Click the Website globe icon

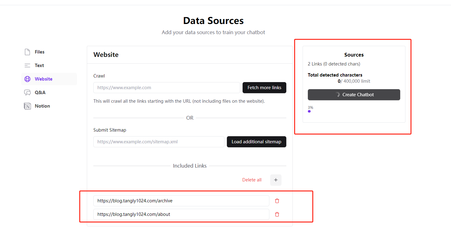coord(27,79)
